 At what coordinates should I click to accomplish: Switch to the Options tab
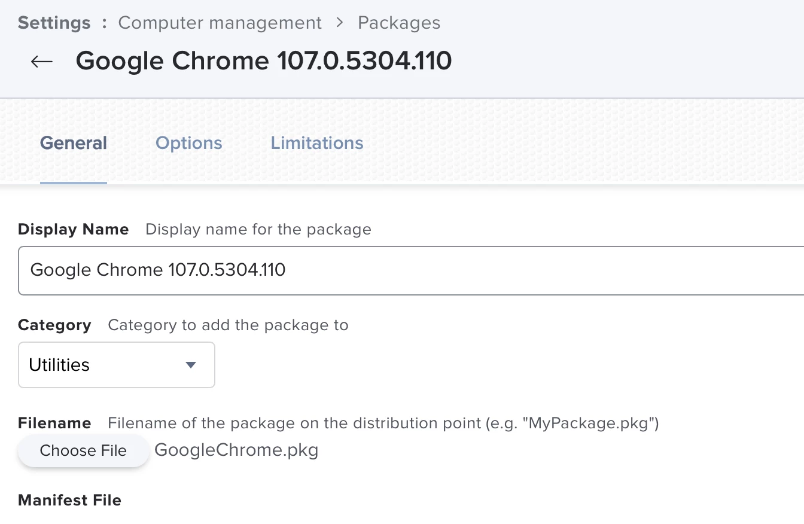(189, 143)
